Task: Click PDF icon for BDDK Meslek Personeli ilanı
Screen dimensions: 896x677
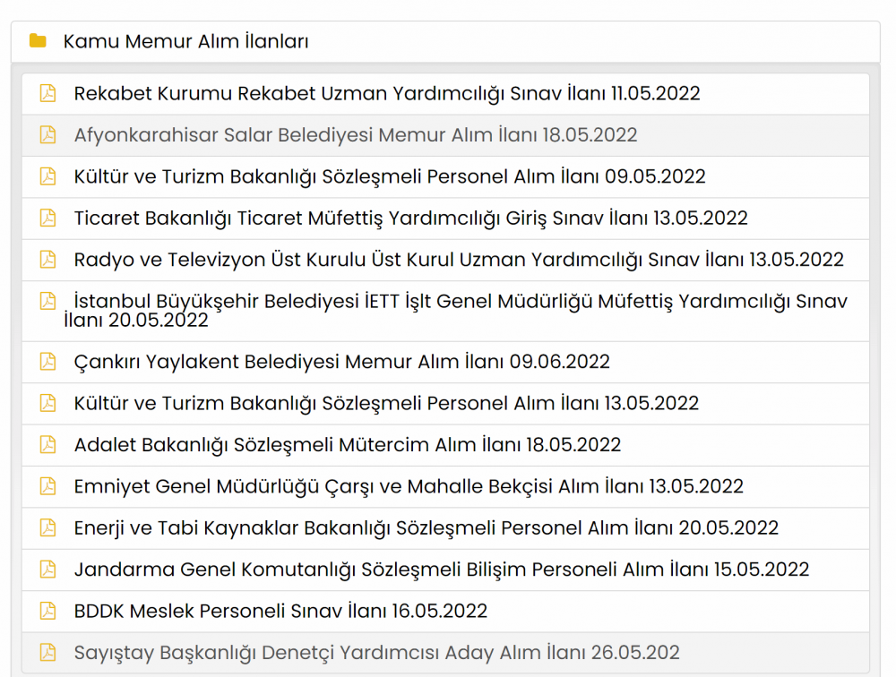Action: 48,611
